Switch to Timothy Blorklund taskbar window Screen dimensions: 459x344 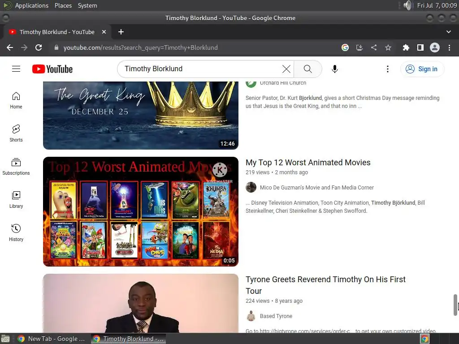(129, 339)
